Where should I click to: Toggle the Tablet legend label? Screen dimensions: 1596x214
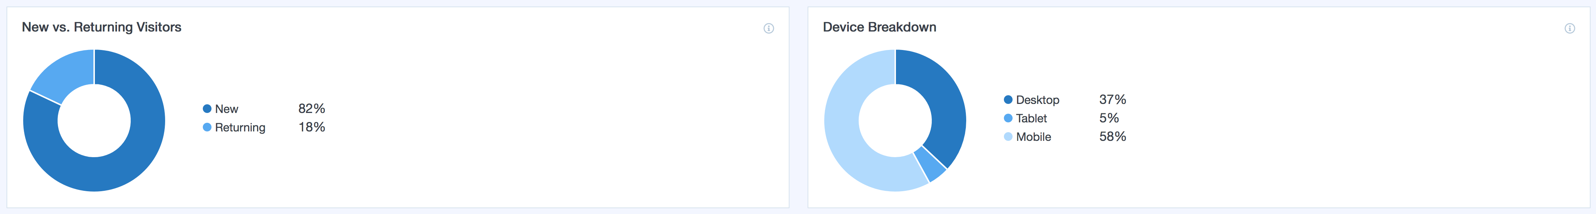(1031, 118)
